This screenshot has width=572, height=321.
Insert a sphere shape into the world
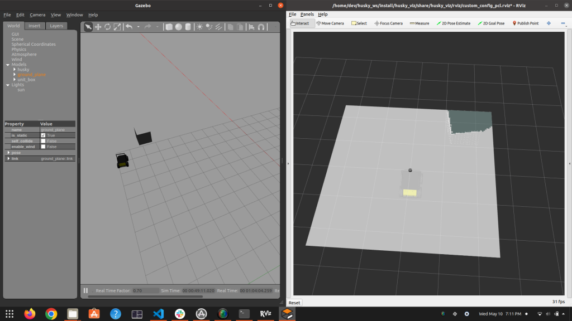178,27
